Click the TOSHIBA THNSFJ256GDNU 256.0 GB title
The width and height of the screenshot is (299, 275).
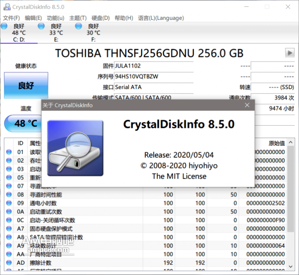coord(149,53)
